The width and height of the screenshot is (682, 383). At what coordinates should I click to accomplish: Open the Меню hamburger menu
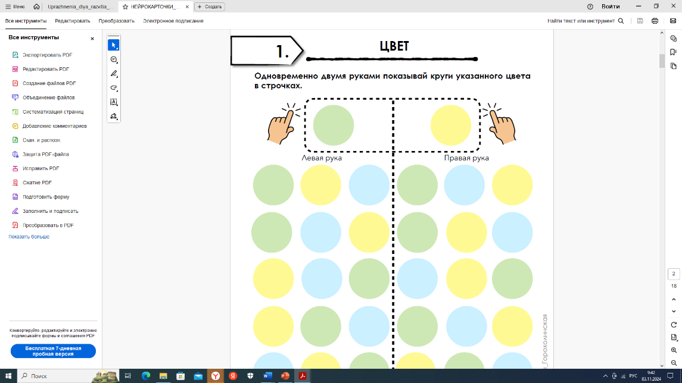tap(15, 7)
